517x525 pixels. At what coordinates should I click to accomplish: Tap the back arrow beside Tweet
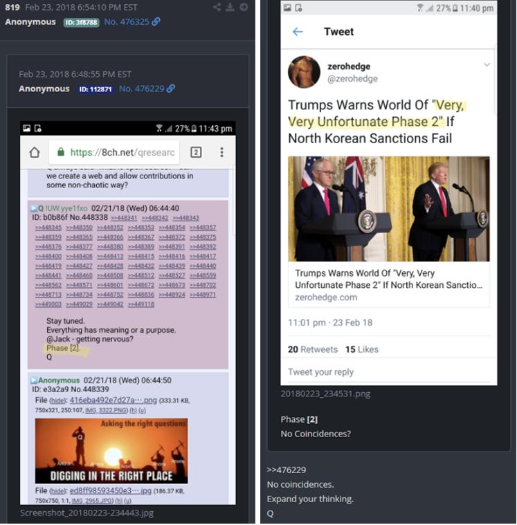tap(298, 32)
